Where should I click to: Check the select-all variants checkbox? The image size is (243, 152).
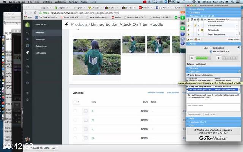(75, 102)
